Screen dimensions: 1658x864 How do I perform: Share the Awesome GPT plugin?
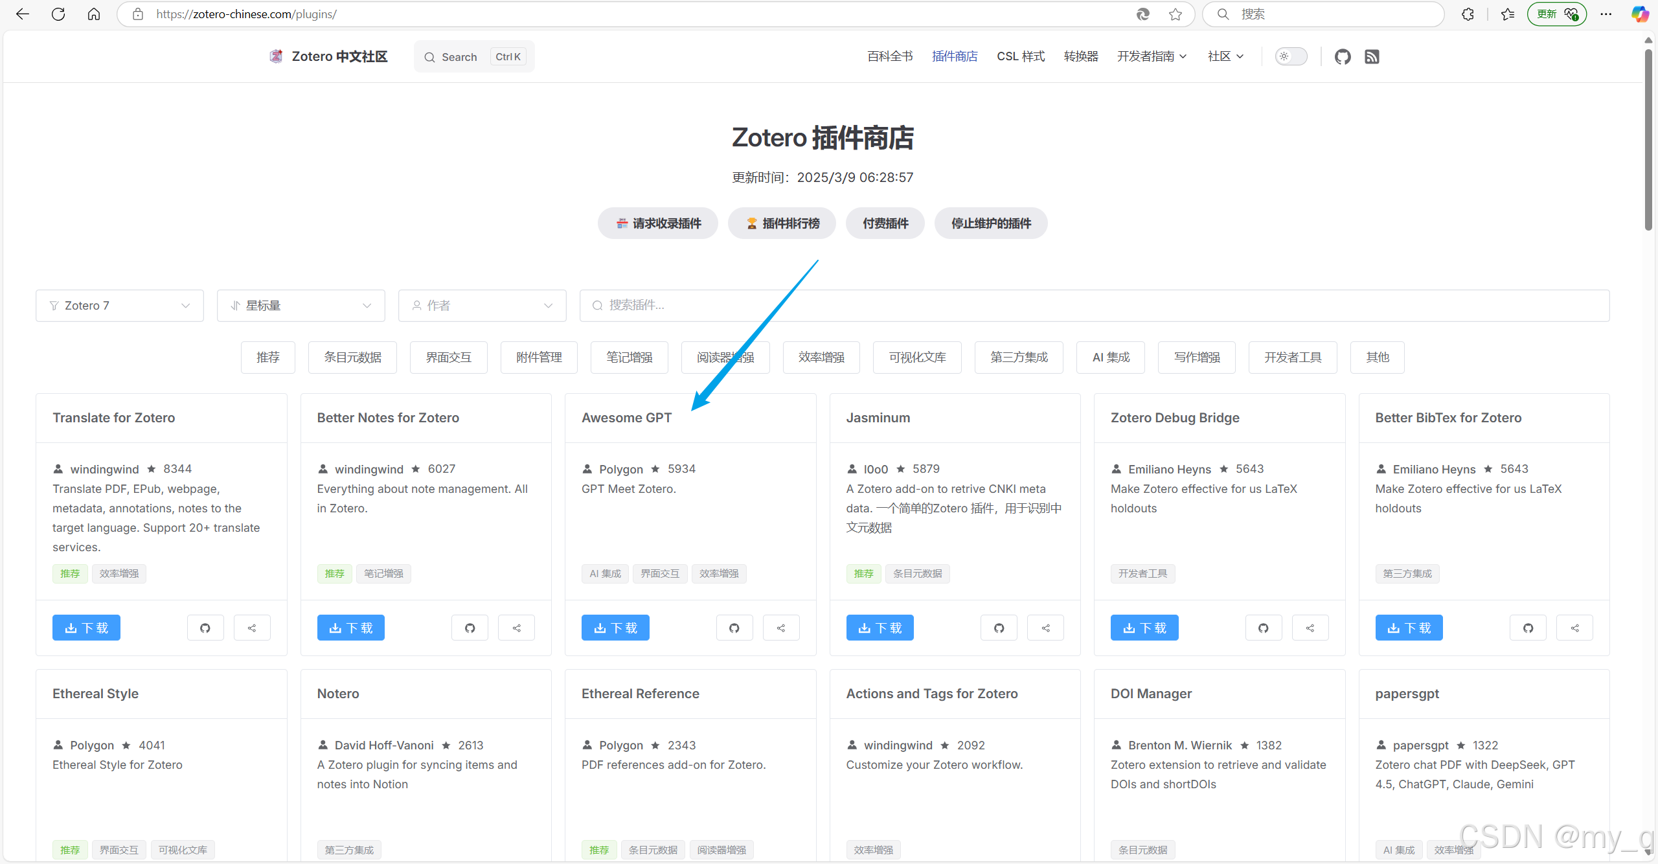coord(781,628)
